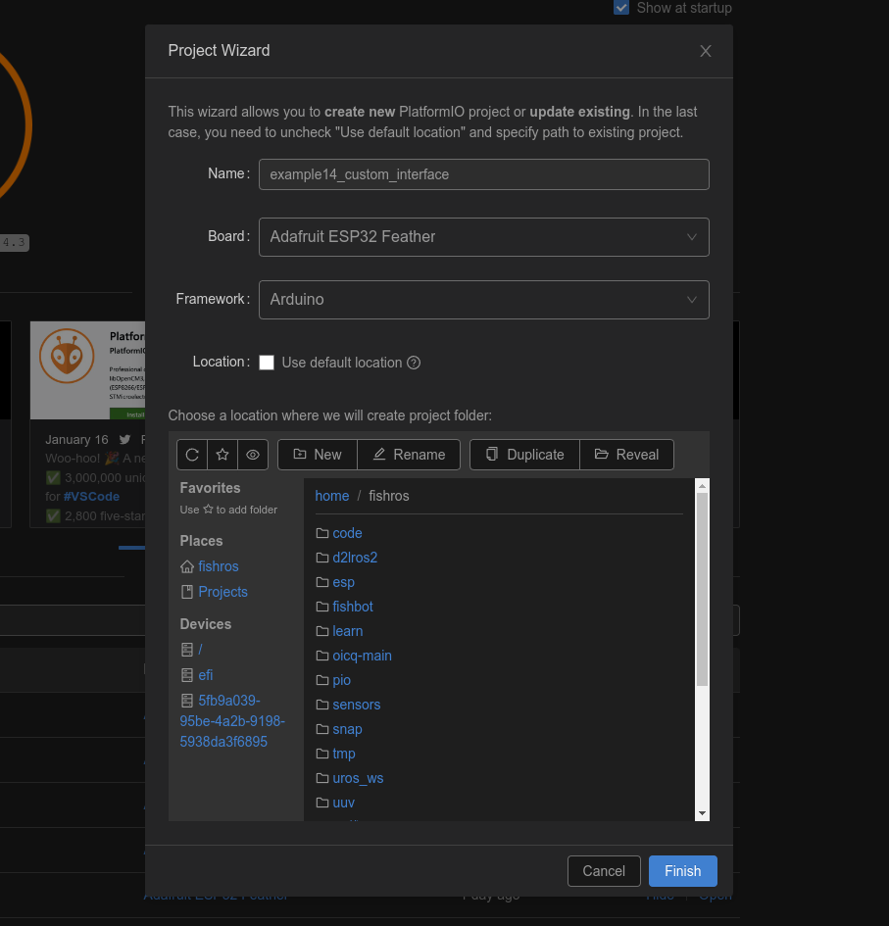Click the refresh icon in file browser toolbar
This screenshot has height=926, width=889.
click(x=192, y=455)
